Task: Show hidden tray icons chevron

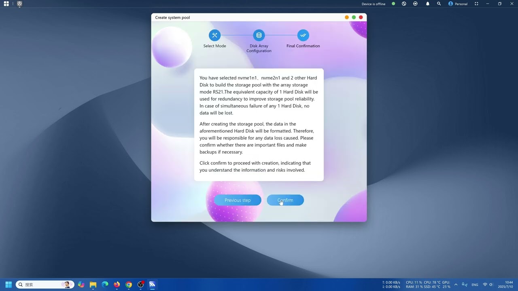Action: 456,285
